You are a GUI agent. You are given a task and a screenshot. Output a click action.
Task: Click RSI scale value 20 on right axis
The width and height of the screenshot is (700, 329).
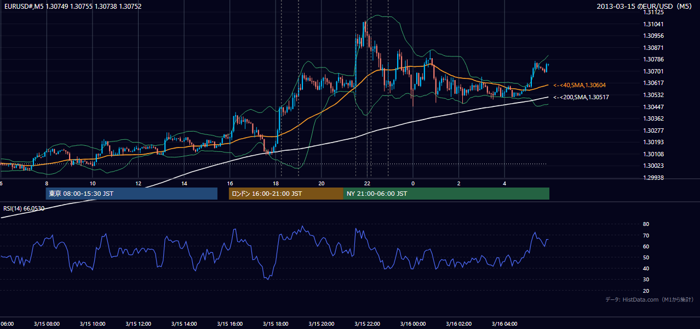pyautogui.click(x=646, y=291)
